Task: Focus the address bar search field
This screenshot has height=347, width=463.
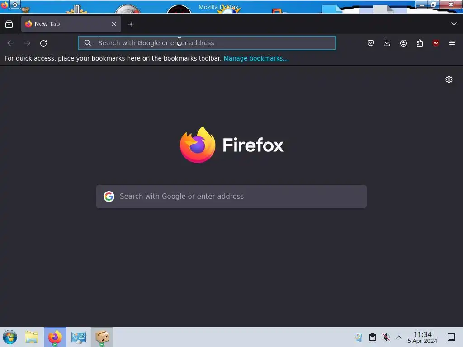Action: tap(207, 43)
